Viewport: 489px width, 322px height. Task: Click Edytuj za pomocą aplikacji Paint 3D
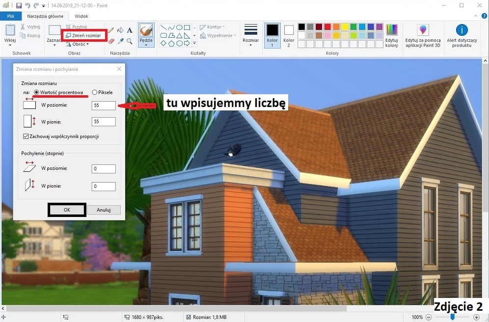[423, 35]
